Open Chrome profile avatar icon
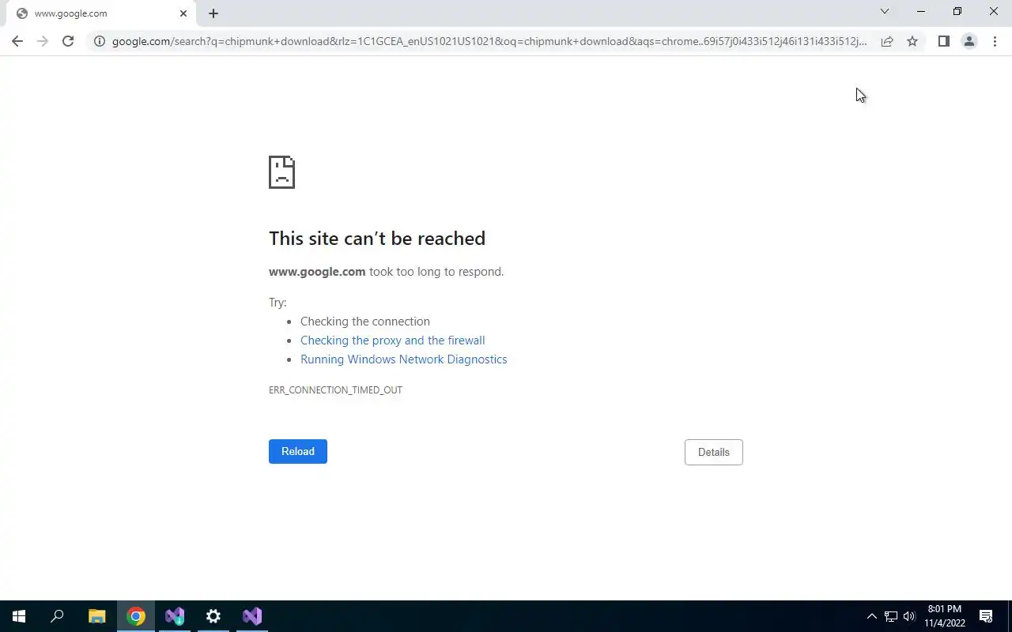Screen dimensions: 1012x632 (x=969, y=41)
